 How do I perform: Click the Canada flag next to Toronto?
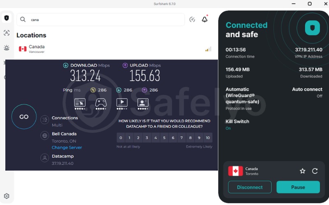tap(236, 171)
